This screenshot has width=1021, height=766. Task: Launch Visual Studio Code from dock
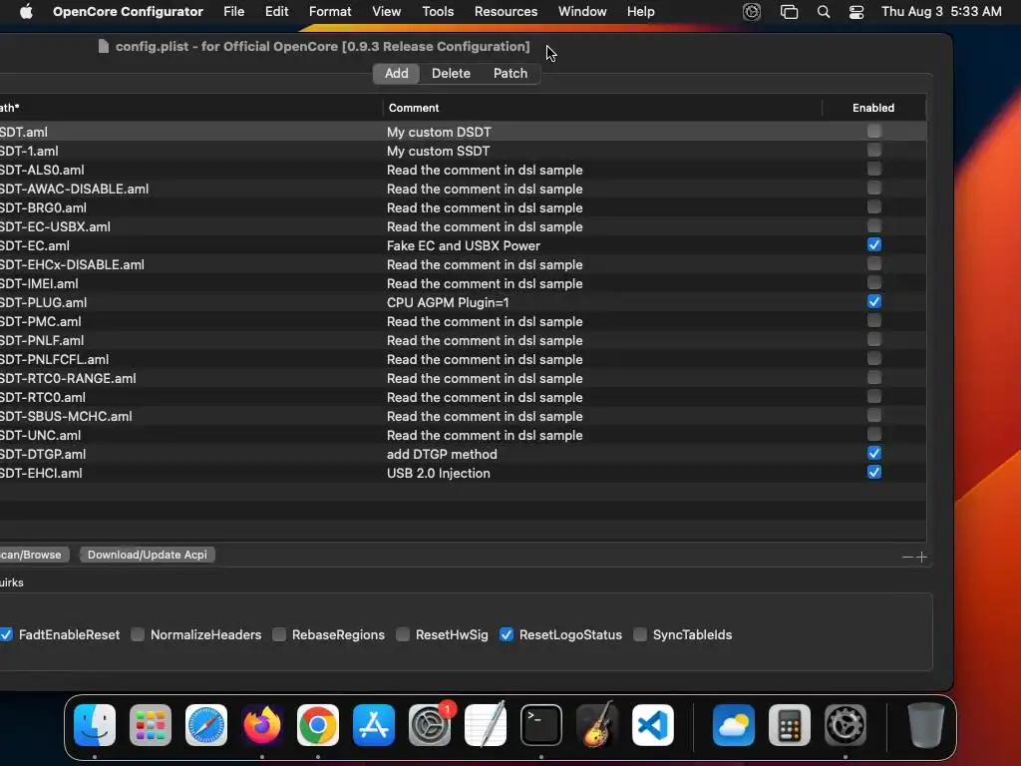(653, 725)
